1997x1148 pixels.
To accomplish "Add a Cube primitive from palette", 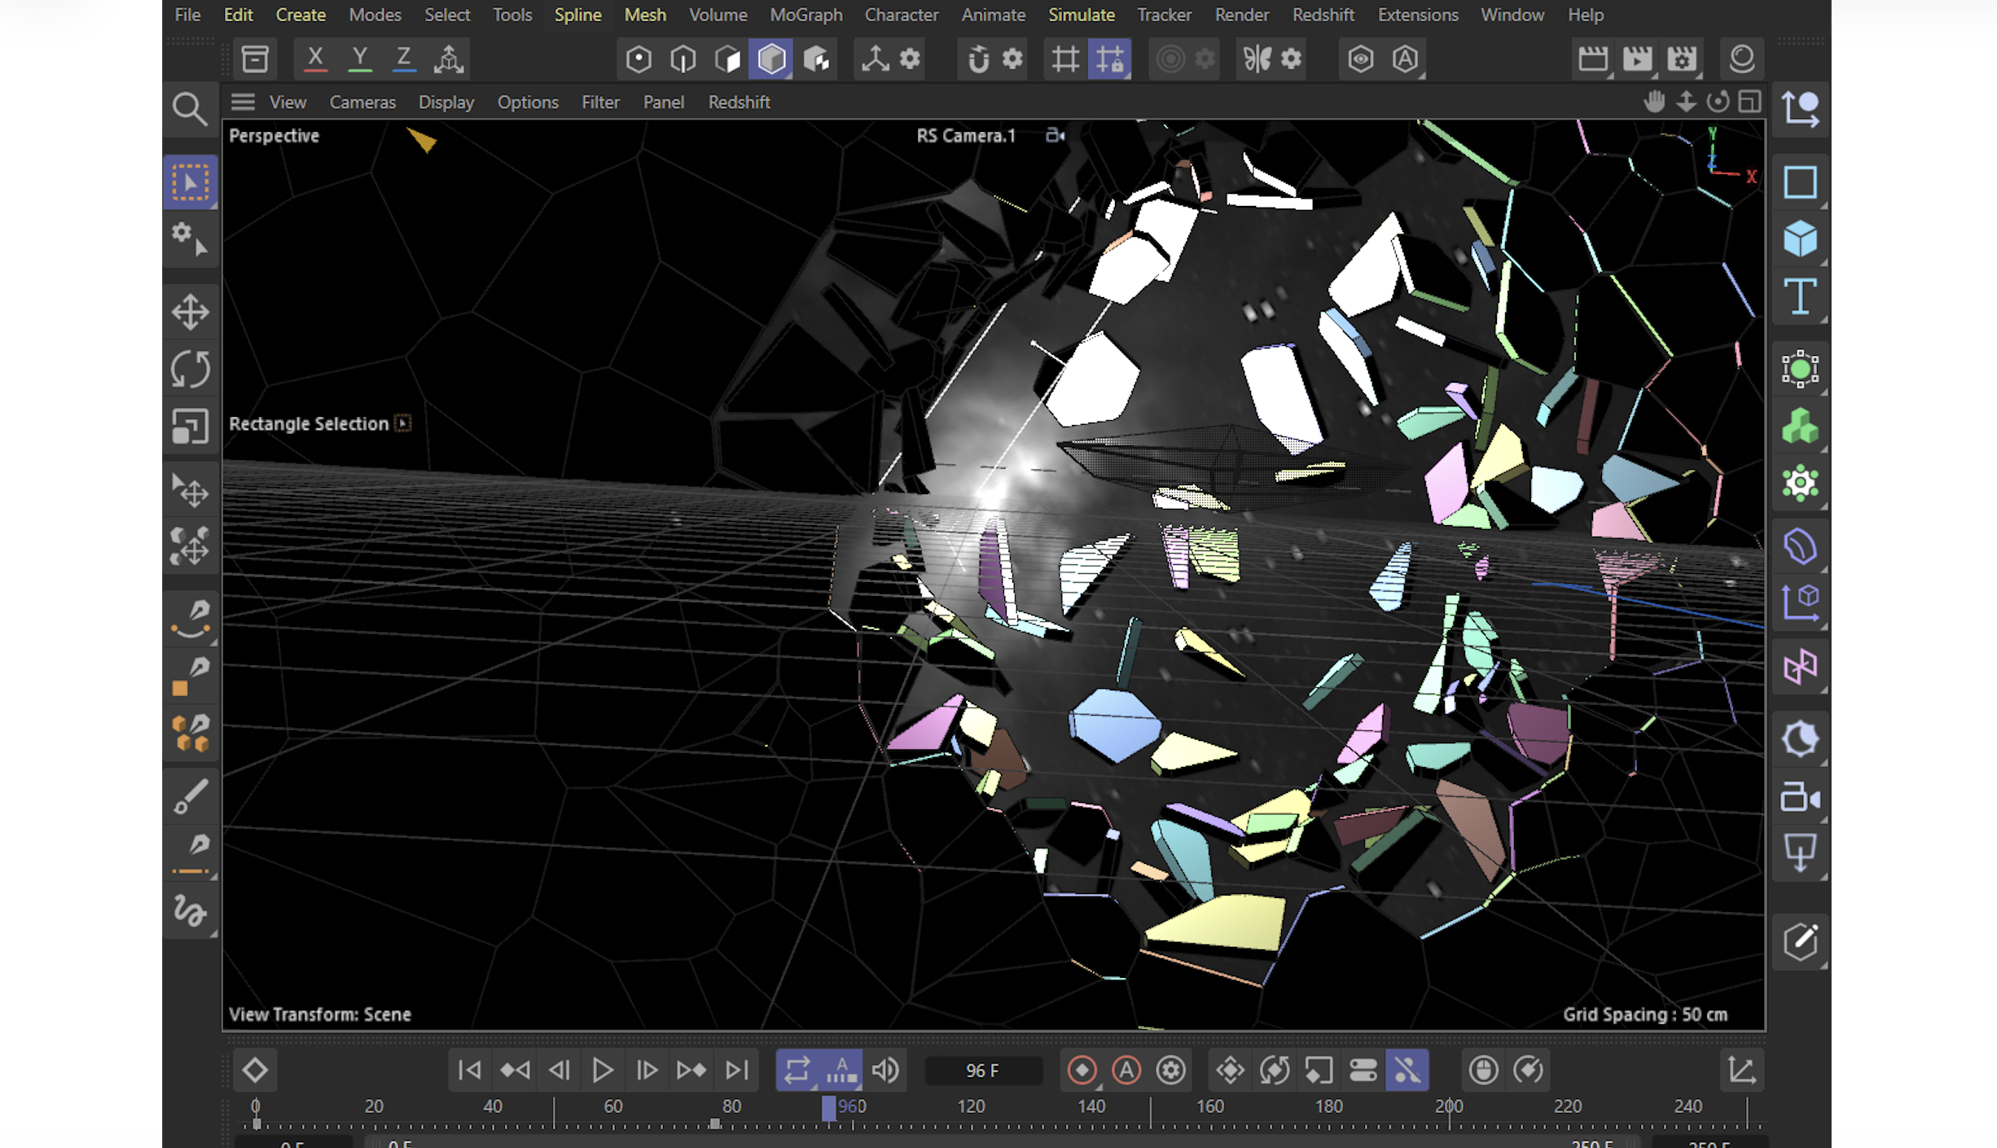I will tap(1800, 239).
